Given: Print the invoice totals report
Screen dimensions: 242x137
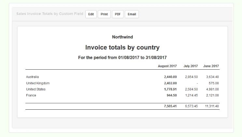Looking at the screenshot, I should click(104, 14).
